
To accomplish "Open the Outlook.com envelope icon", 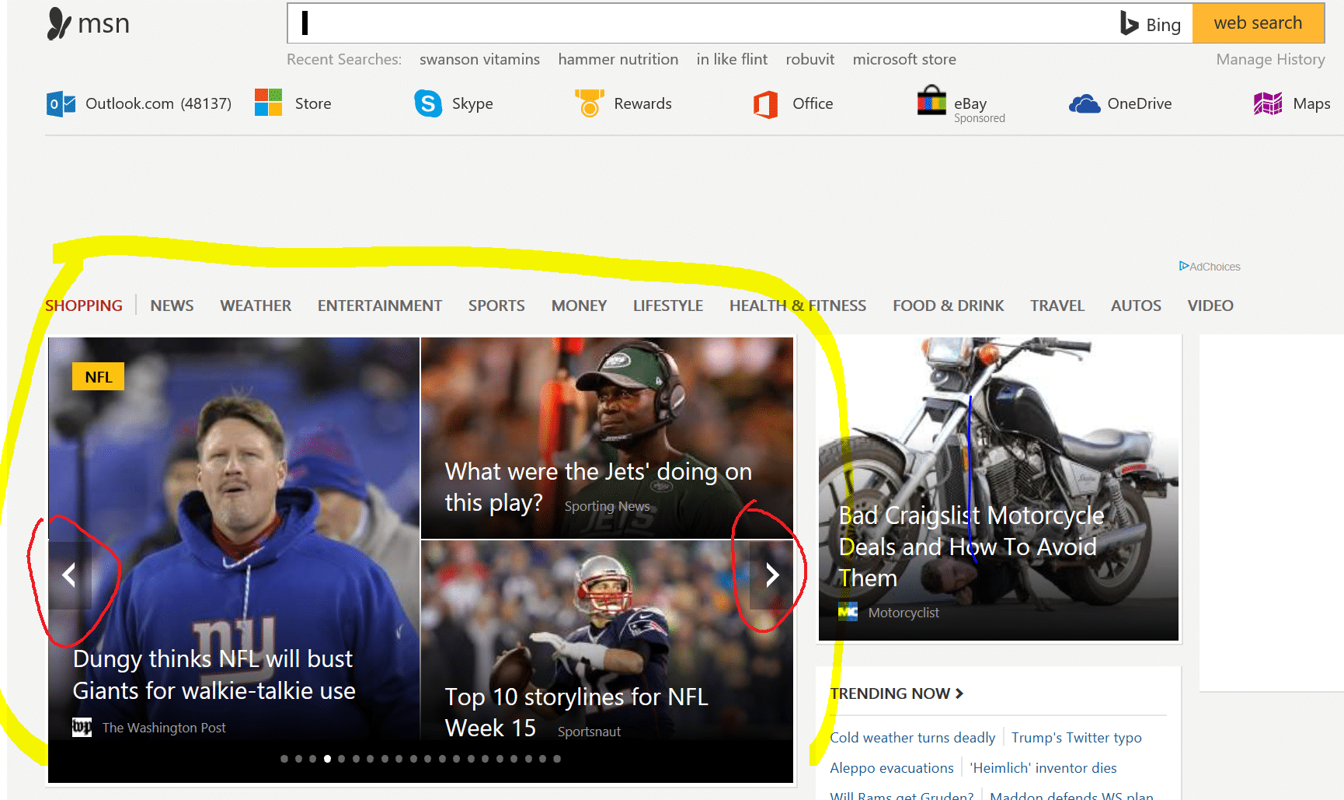I will coord(61,103).
